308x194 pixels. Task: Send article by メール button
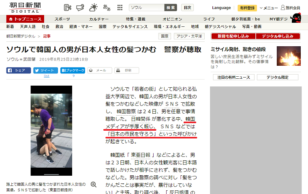100,70
